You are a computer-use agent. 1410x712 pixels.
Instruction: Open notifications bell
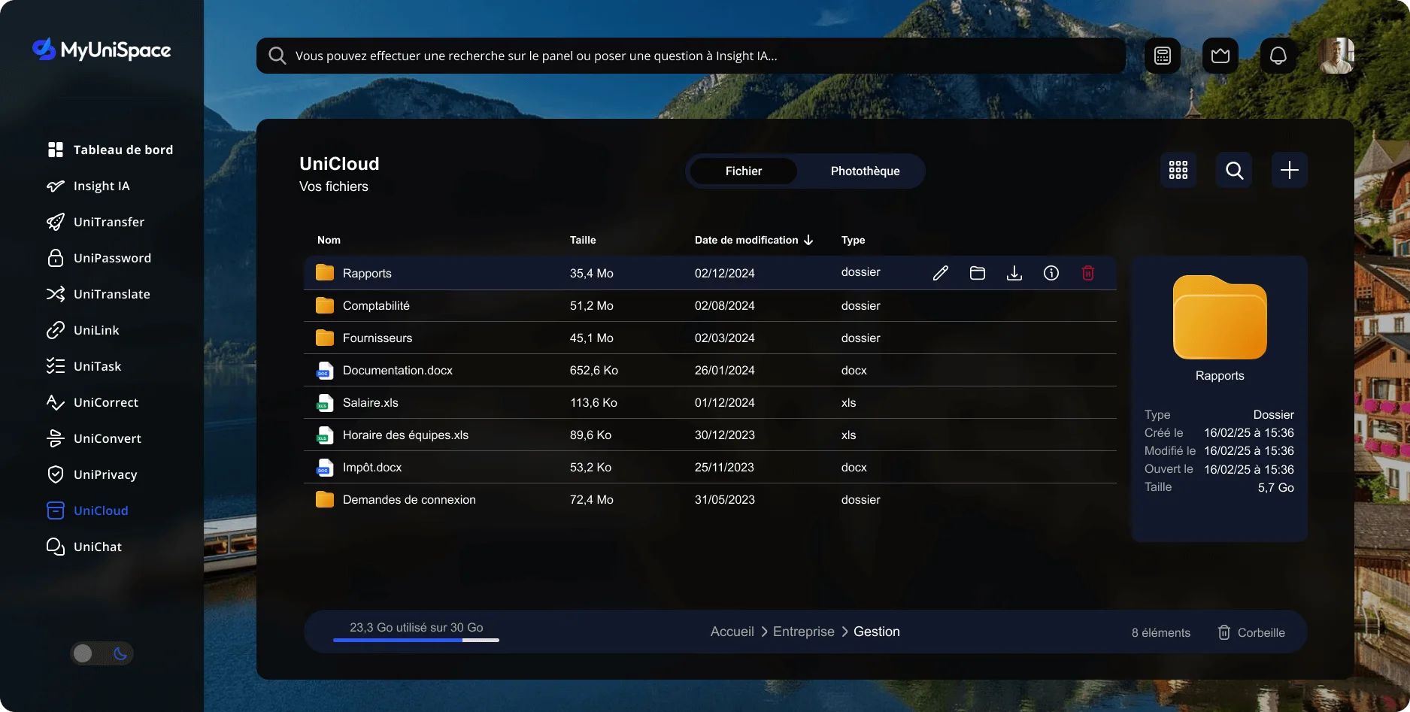point(1278,56)
